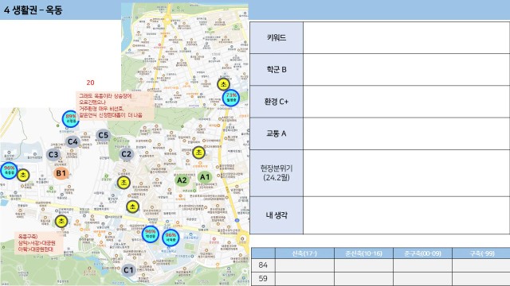The image size is (510, 286).
Task: Select the 학군 B row label
Action: click(277, 70)
